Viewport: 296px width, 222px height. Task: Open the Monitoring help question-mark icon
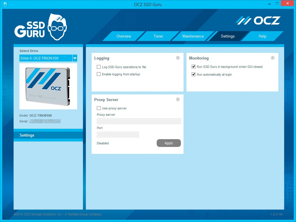(273, 58)
